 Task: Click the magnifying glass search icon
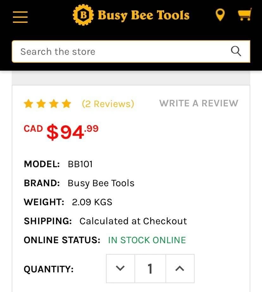[236, 51]
